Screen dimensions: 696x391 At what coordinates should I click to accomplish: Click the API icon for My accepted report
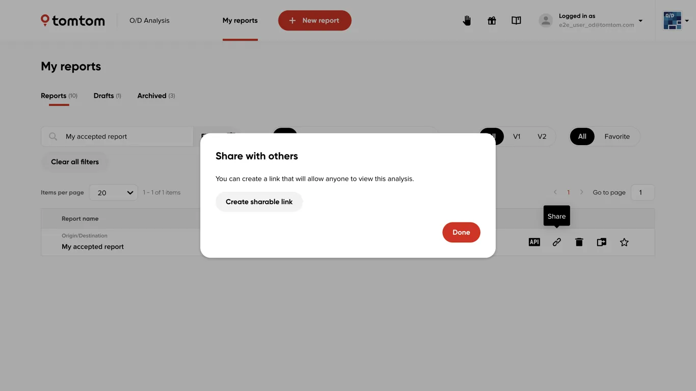534,242
